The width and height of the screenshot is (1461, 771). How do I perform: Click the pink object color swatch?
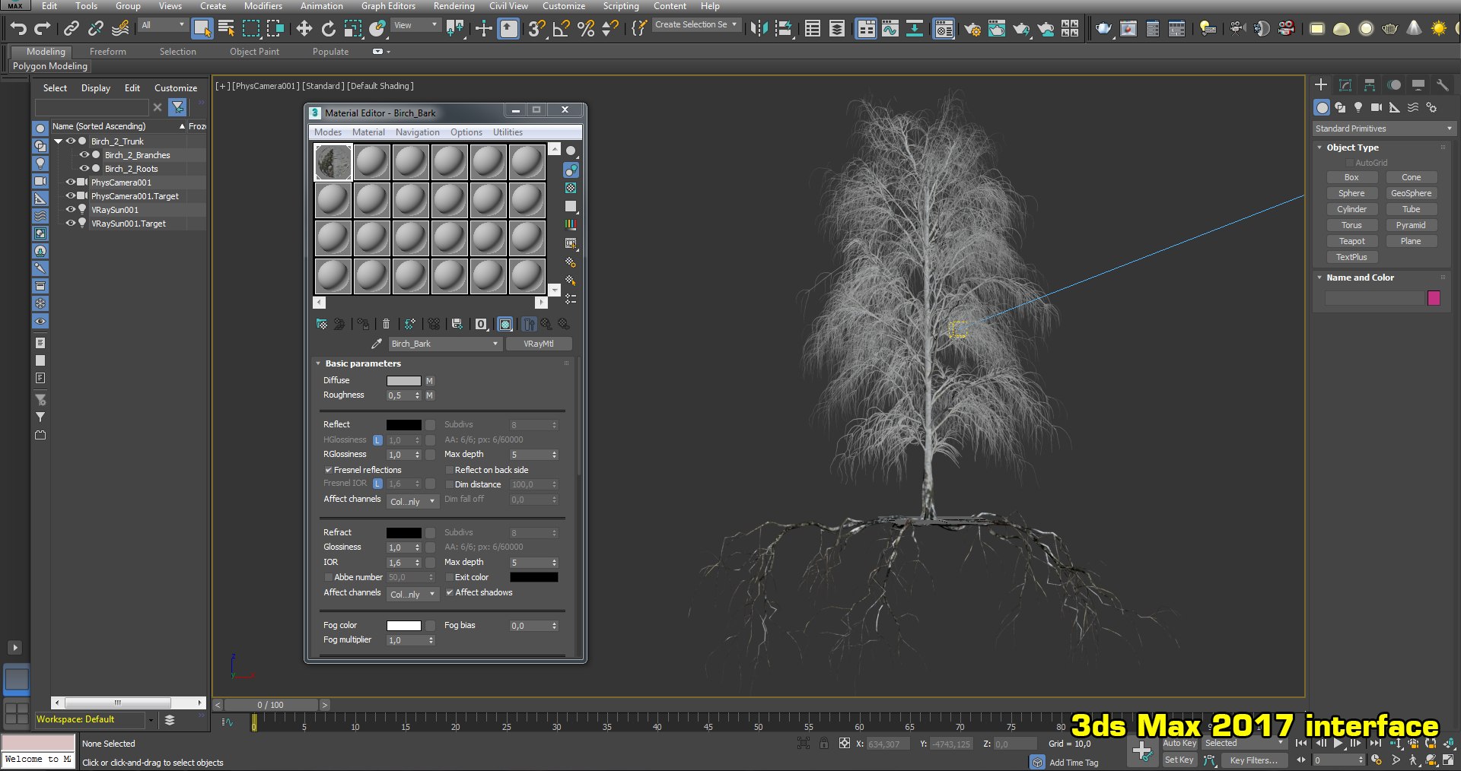(x=1434, y=298)
